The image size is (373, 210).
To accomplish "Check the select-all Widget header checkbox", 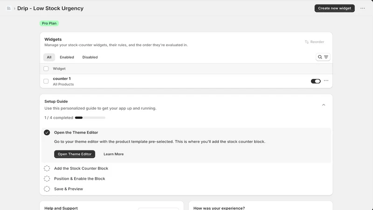I will coord(46,69).
